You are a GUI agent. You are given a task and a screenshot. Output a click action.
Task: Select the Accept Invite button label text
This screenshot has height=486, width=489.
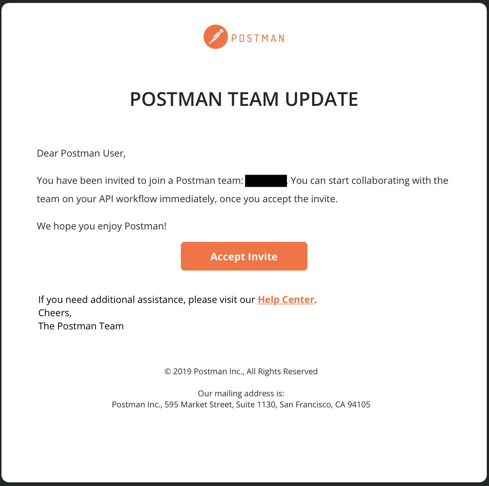coord(244,256)
